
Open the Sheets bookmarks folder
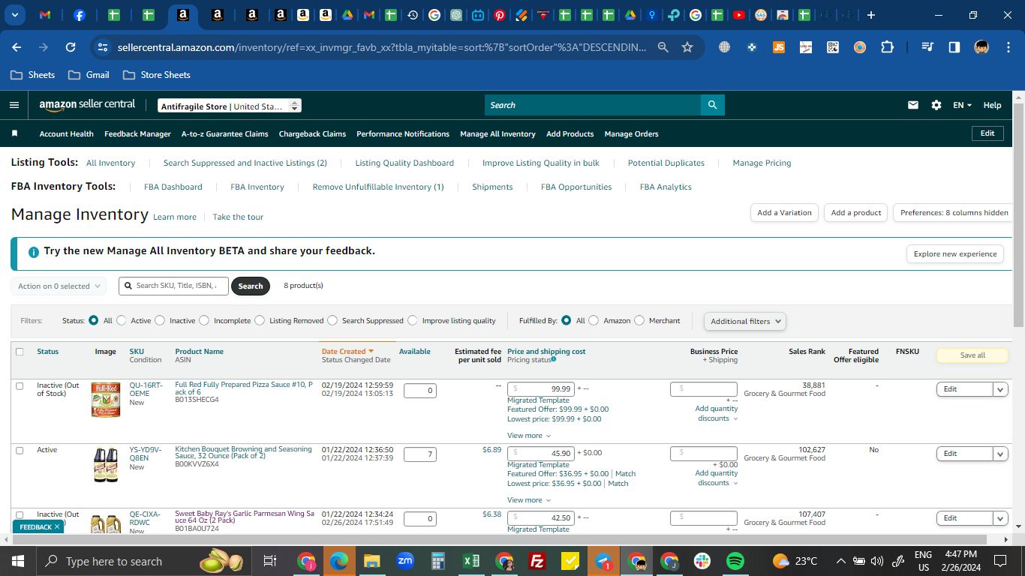point(32,75)
